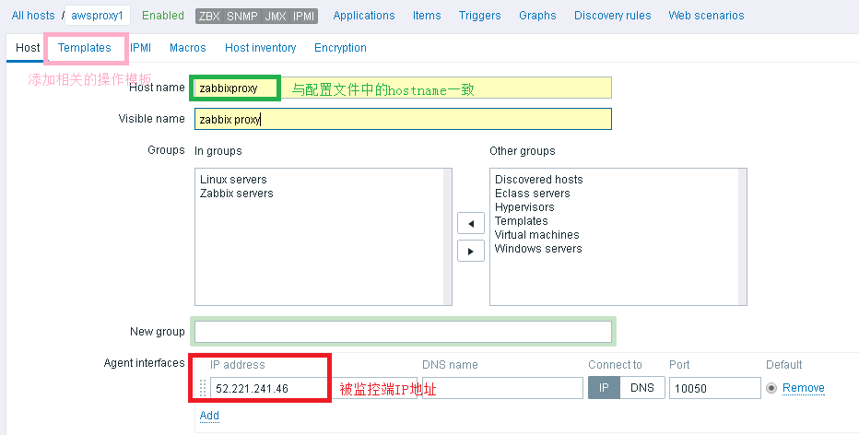Screen dimensions: 859x435
Task: Click IPMI availability indicator
Action: (x=303, y=16)
